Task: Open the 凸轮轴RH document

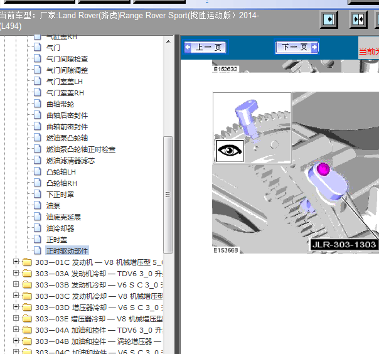Action: click(x=61, y=183)
